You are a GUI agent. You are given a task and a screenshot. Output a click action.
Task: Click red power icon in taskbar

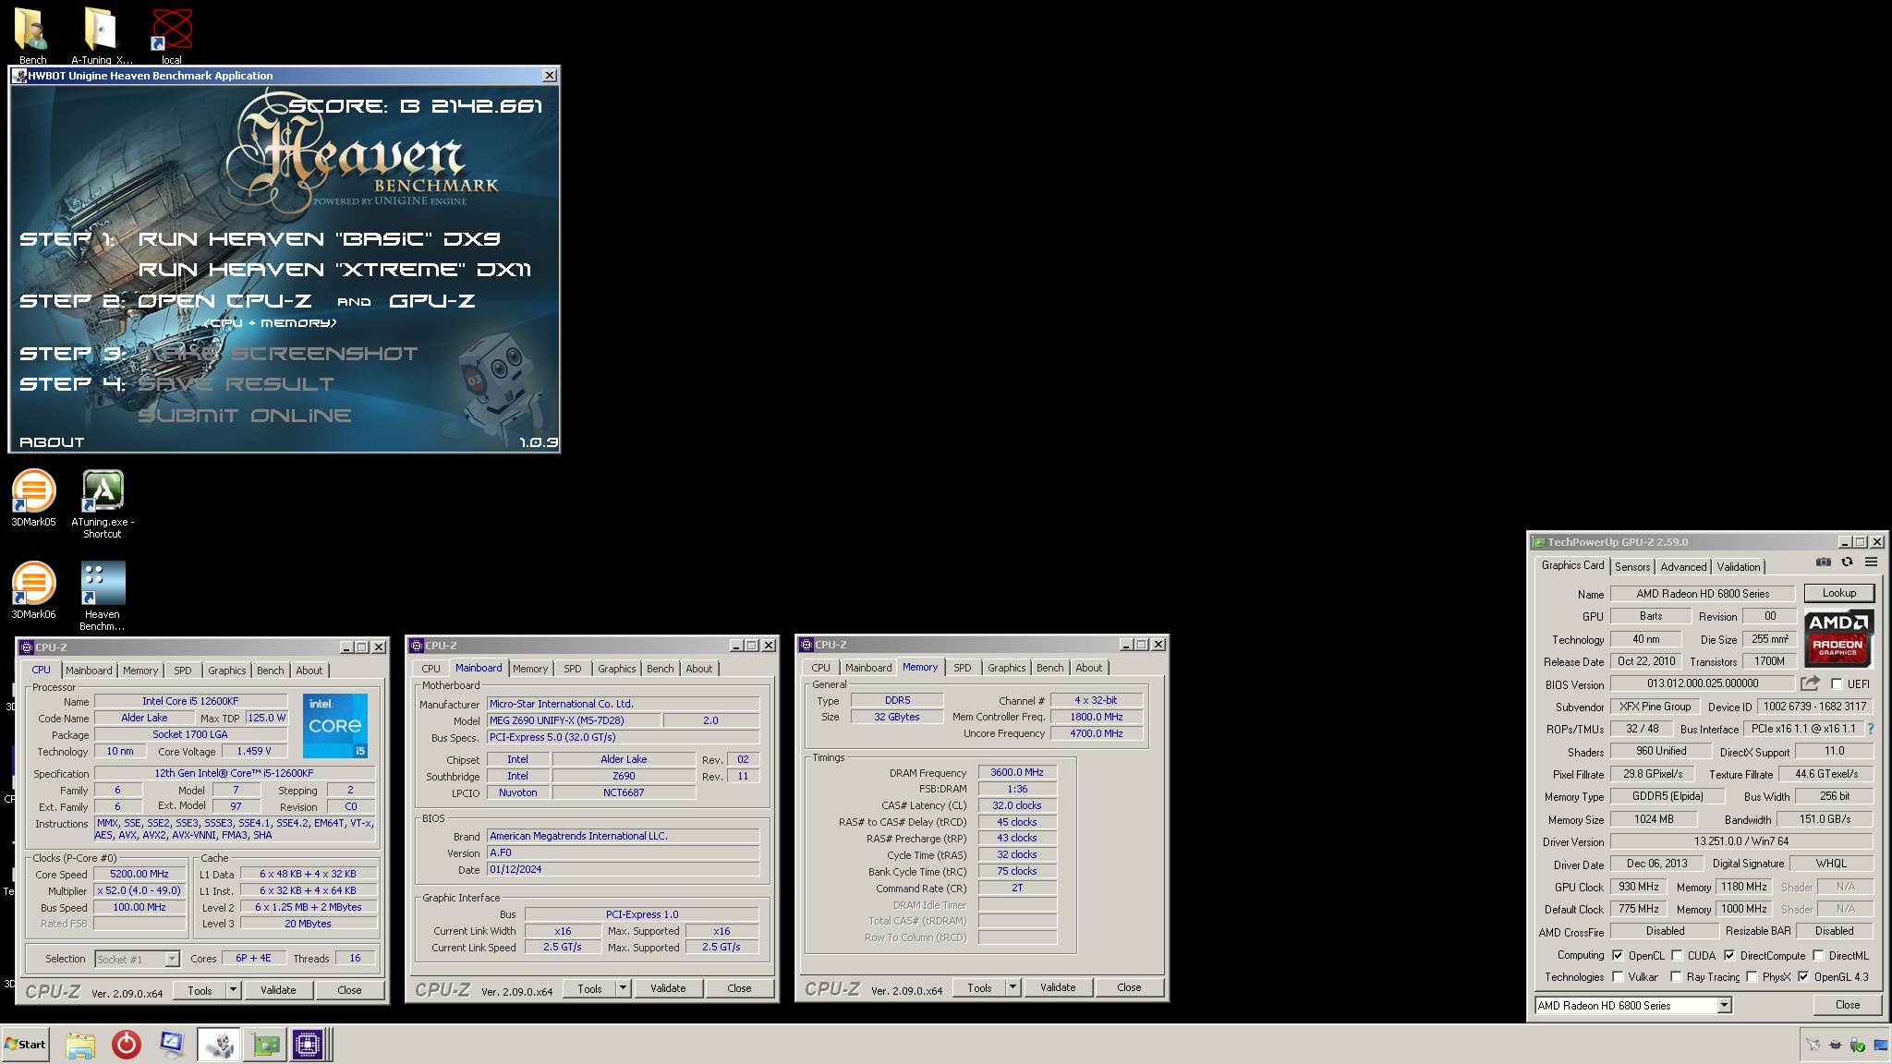(127, 1045)
